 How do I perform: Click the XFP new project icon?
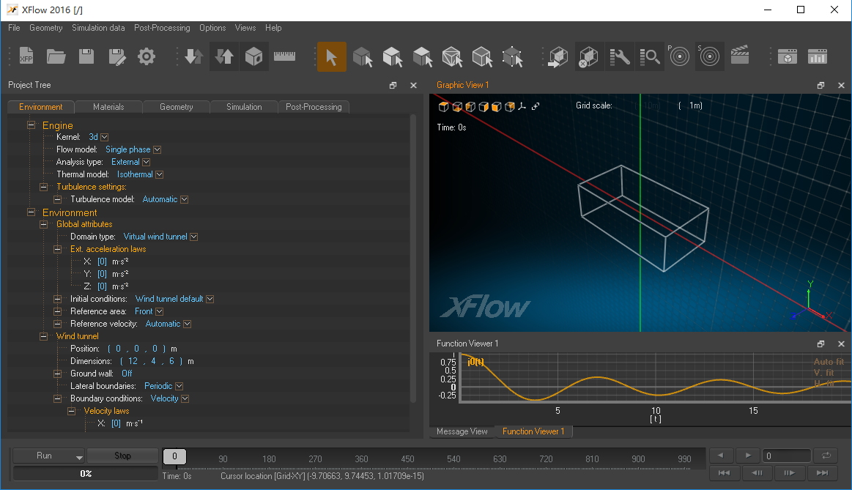tap(26, 56)
